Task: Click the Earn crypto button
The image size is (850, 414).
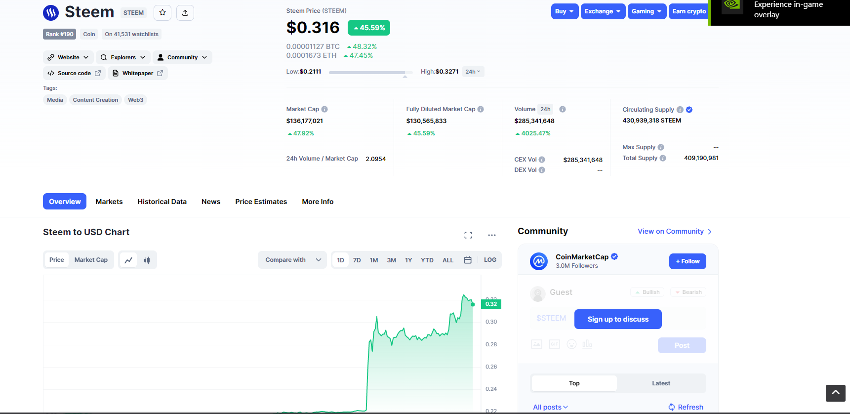Action: pos(689,11)
